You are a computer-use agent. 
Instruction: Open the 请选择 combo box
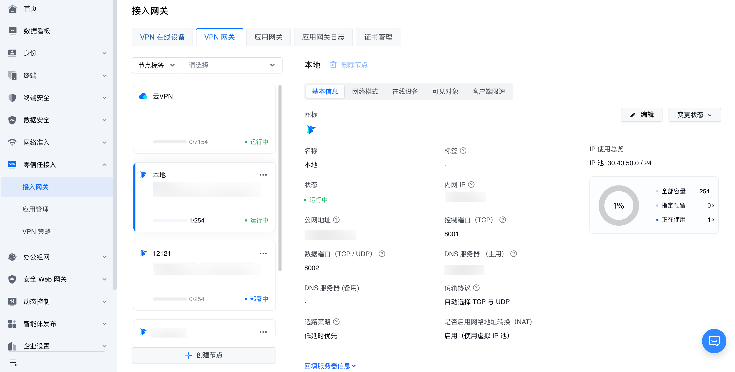(232, 65)
